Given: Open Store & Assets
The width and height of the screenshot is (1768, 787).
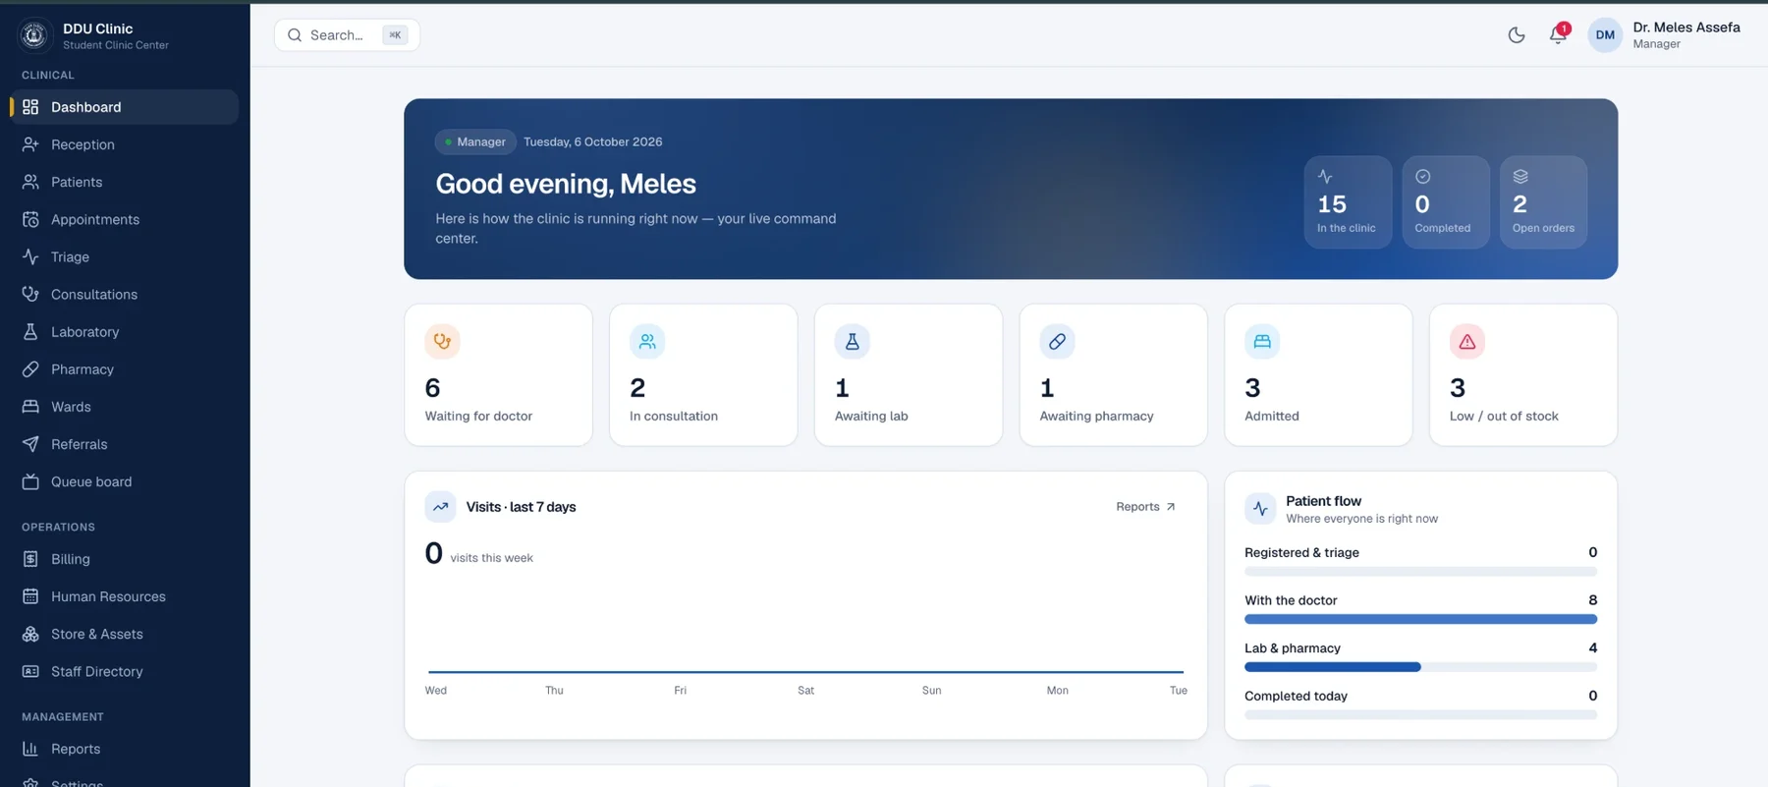Looking at the screenshot, I should (124, 634).
